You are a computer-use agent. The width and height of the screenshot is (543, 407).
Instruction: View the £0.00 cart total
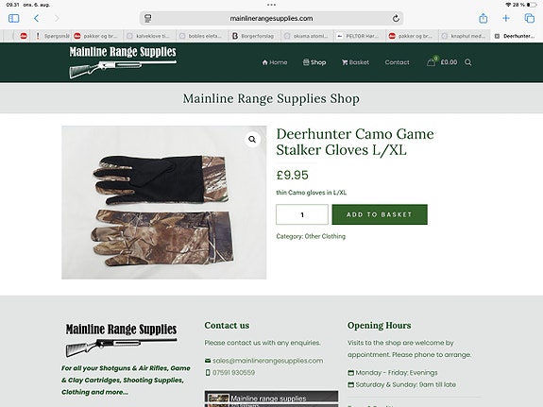point(449,62)
